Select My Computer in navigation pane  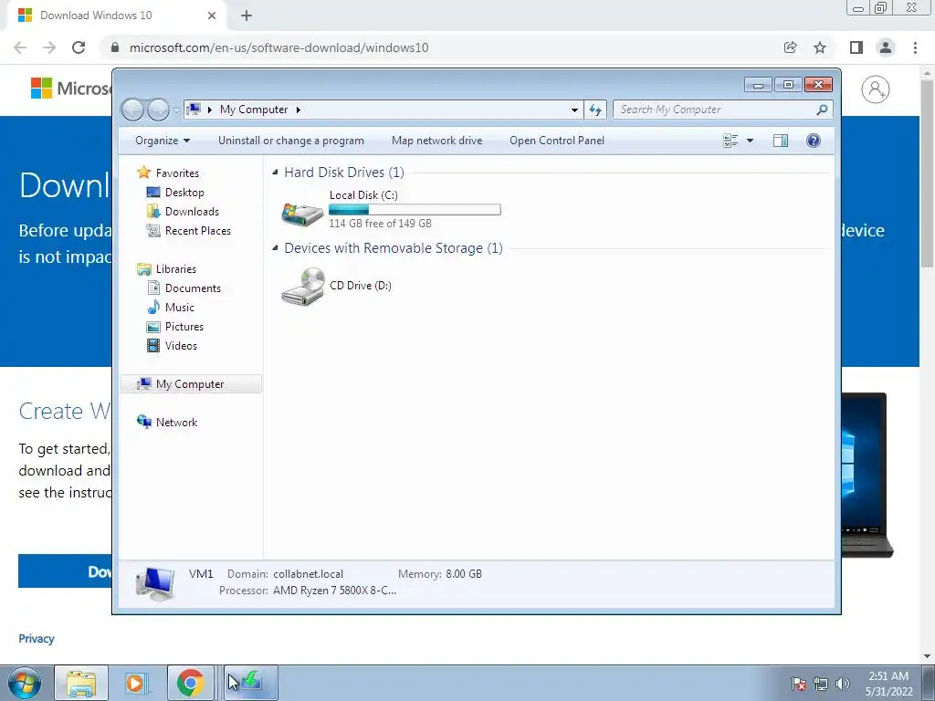click(191, 384)
